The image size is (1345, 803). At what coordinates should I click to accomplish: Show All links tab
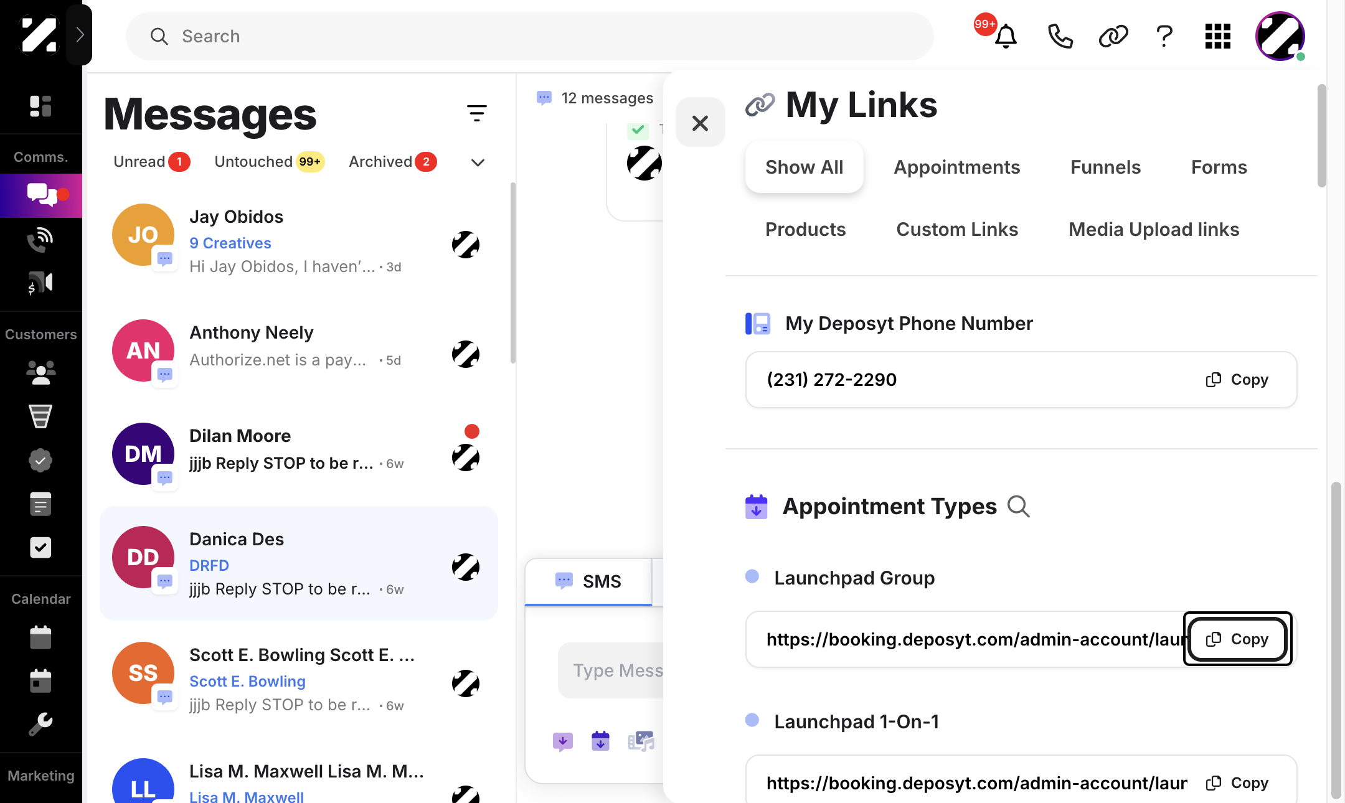point(804,167)
